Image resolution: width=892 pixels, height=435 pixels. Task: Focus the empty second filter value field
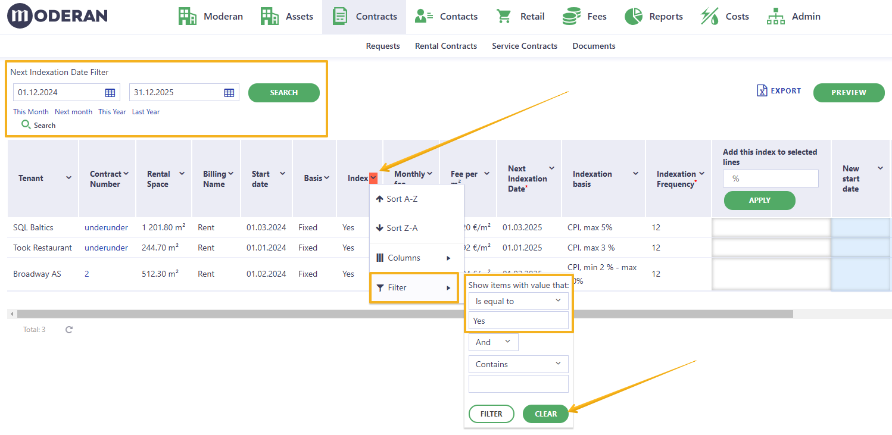point(519,384)
